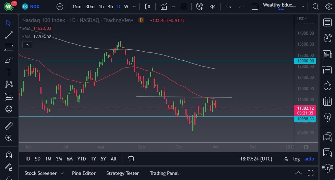This screenshot has height=180, width=335.
Task: Open the data window panel
Action: tap(327, 70)
